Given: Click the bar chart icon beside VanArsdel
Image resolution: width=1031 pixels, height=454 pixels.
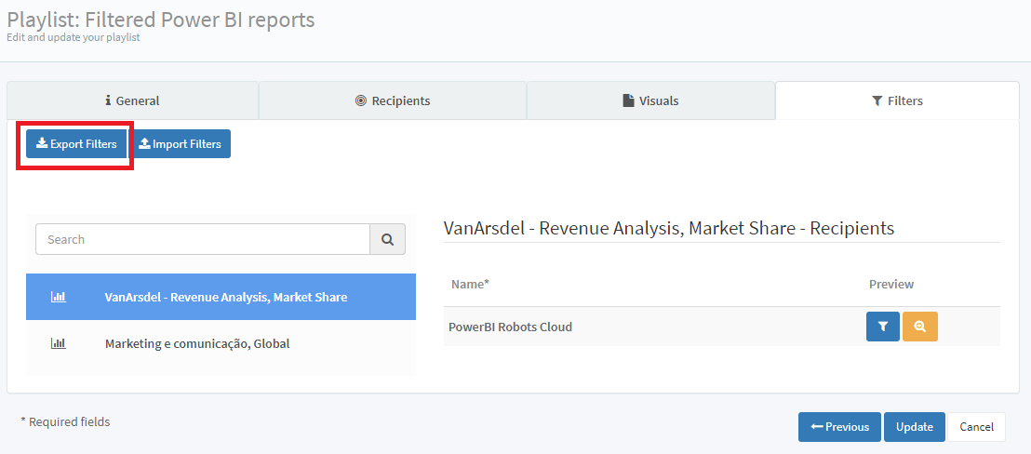Looking at the screenshot, I should click(58, 297).
